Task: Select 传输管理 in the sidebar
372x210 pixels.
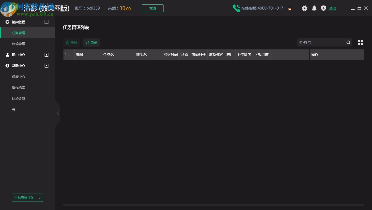Action: pos(19,44)
